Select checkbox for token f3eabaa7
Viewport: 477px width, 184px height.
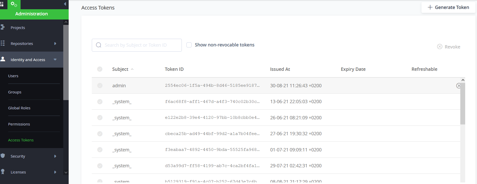100,150
